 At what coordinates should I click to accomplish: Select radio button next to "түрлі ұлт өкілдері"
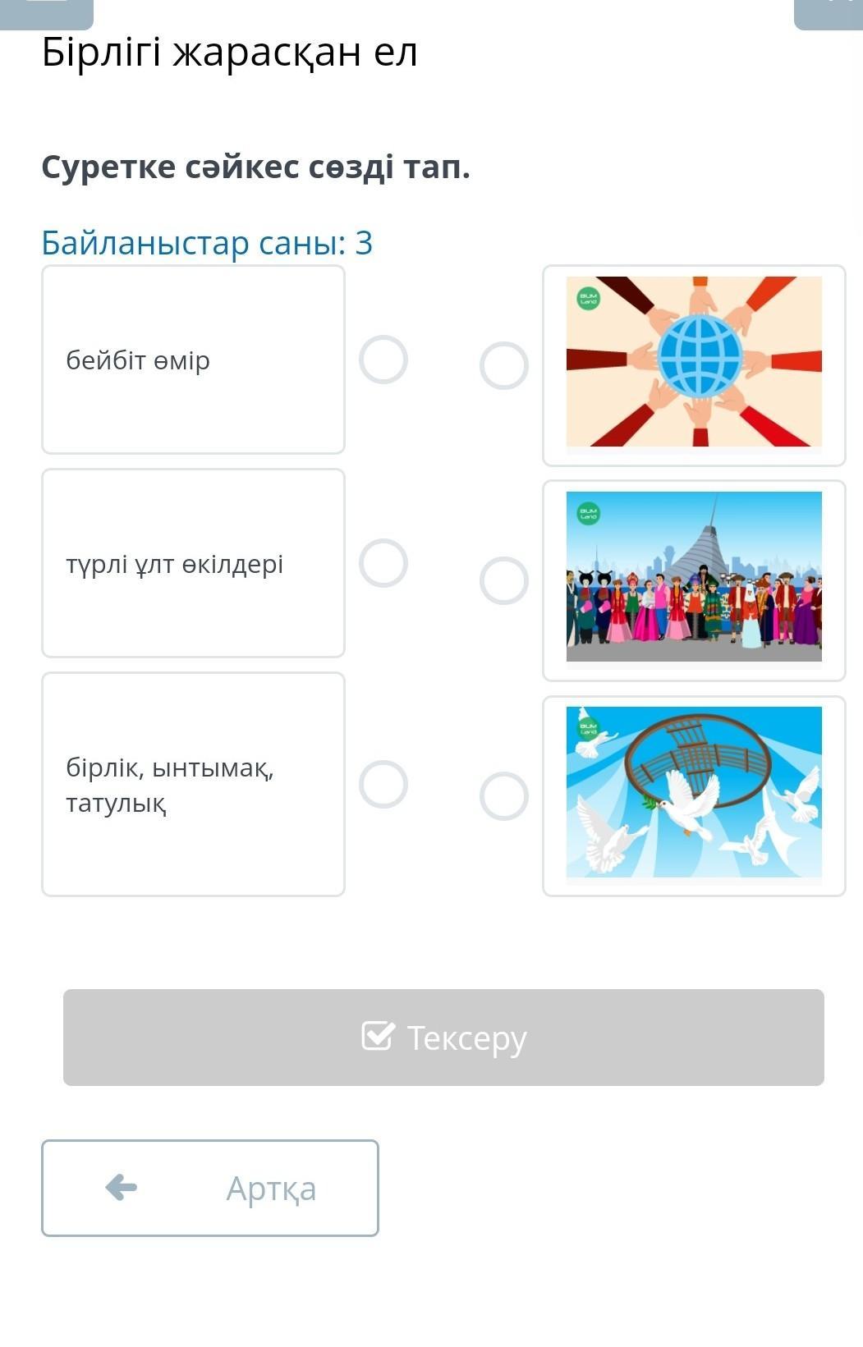(x=383, y=563)
